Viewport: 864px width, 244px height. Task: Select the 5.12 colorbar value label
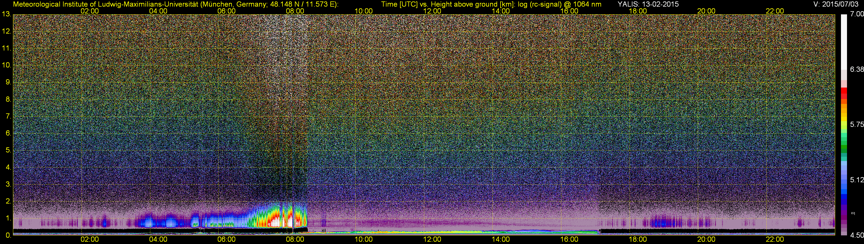(857, 180)
